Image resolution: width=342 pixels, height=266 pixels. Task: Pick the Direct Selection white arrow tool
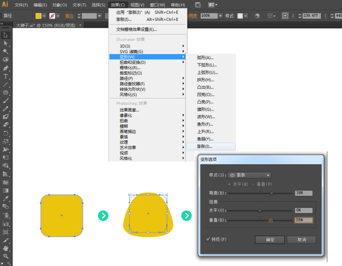pos(6,43)
